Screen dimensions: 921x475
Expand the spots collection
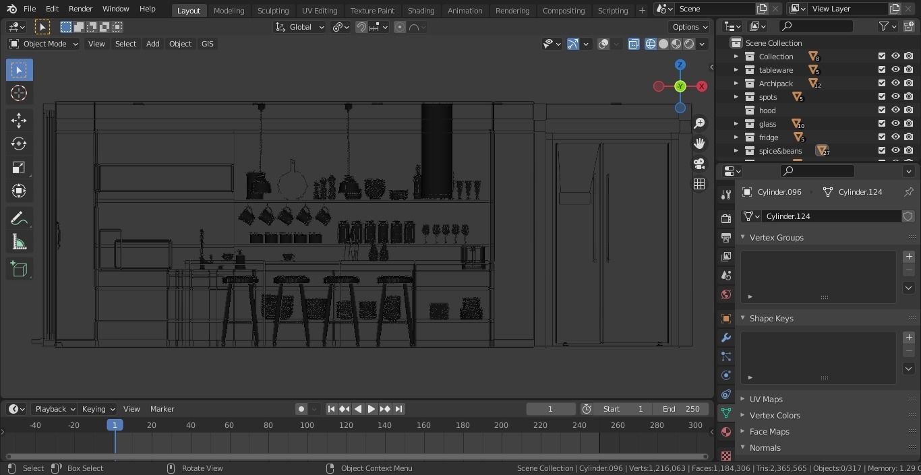coord(736,97)
